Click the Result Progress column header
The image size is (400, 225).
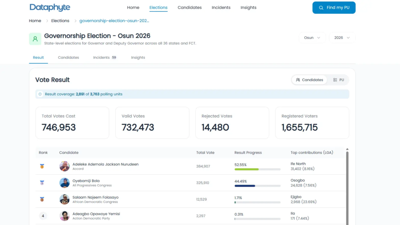pos(248,153)
